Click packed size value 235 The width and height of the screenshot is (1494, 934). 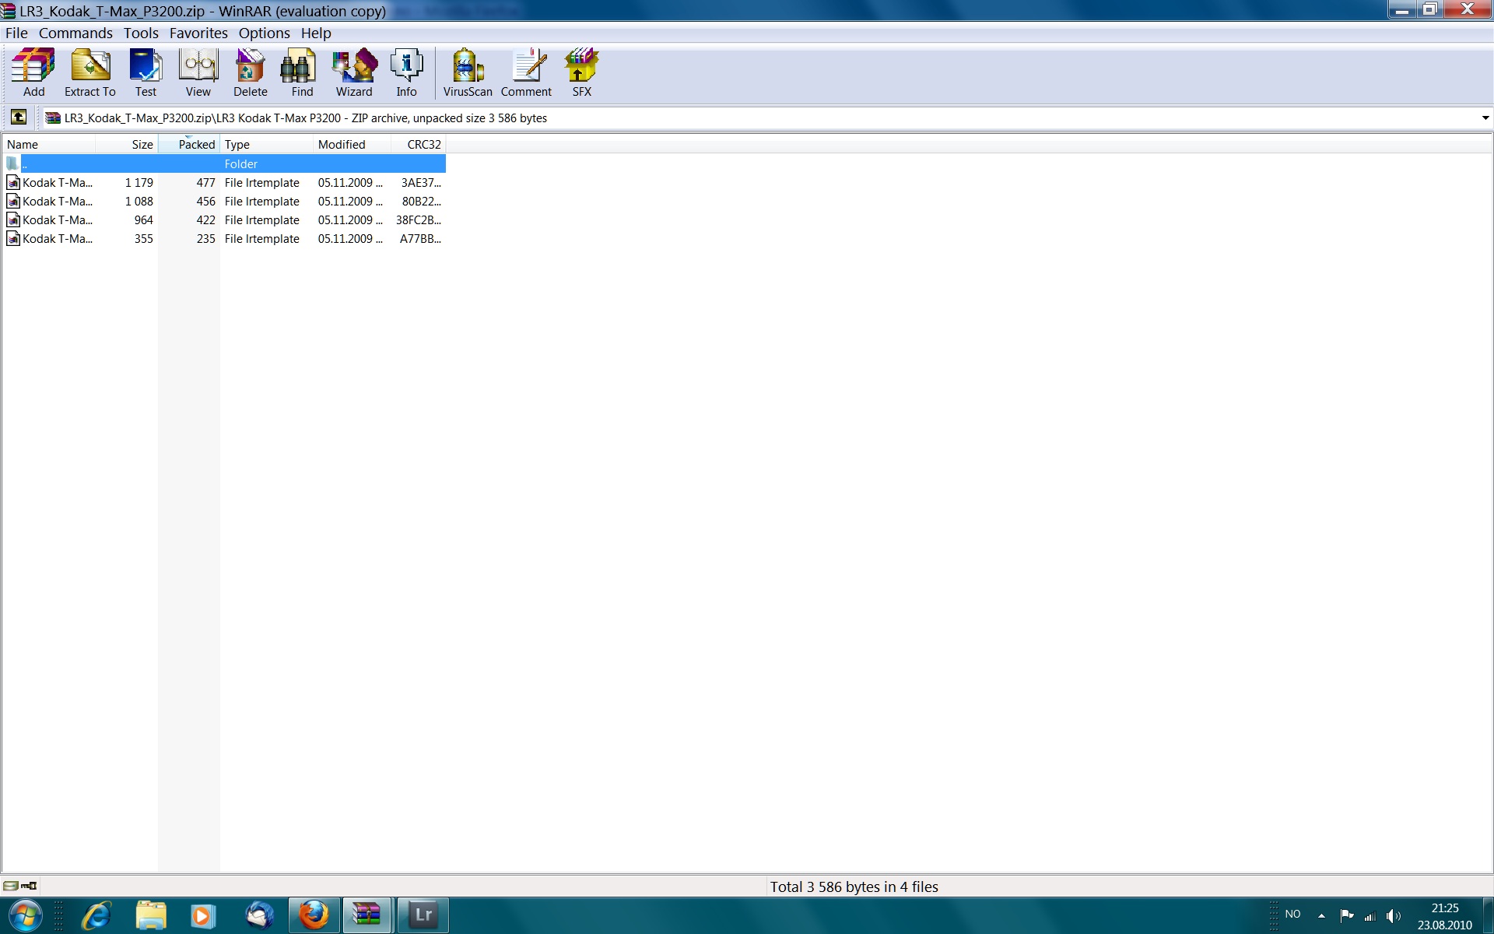click(205, 238)
